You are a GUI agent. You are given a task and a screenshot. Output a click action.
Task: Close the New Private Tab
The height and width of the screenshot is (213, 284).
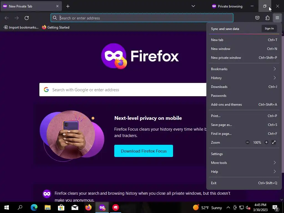coord(57,6)
